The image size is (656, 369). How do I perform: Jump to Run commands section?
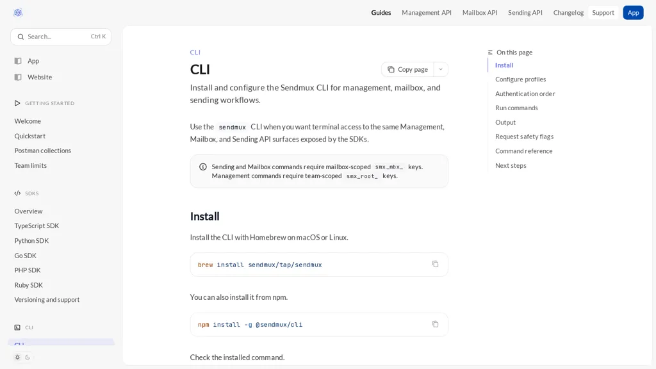(x=516, y=108)
